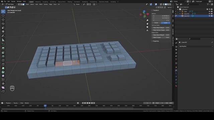The height and width of the screenshot is (120, 214).
Task: Open the Mesh menu in viewport header
Action: 41,4
